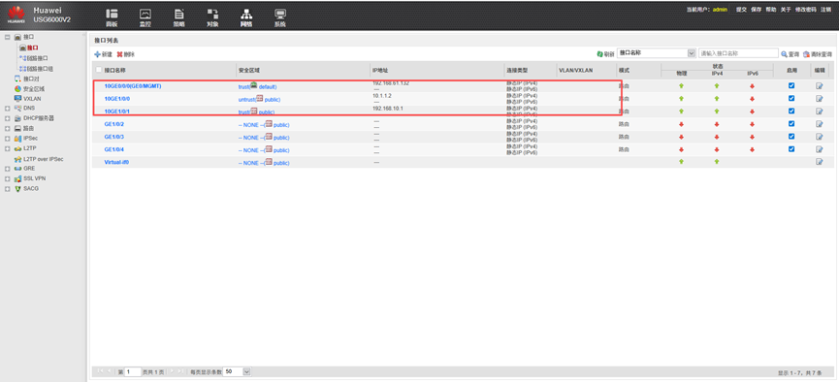839x382 pixels.
Task: Open the 监控 monitoring section
Action: [145, 17]
